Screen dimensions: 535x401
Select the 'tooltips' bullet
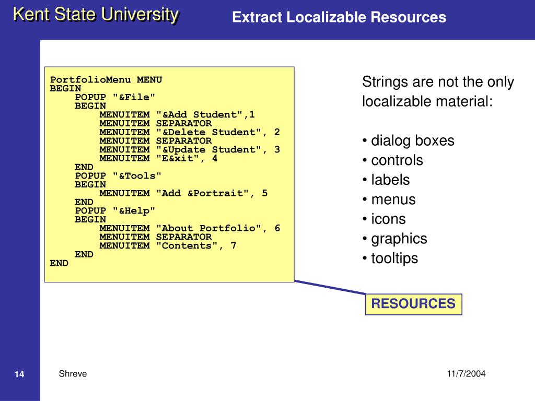pos(390,258)
